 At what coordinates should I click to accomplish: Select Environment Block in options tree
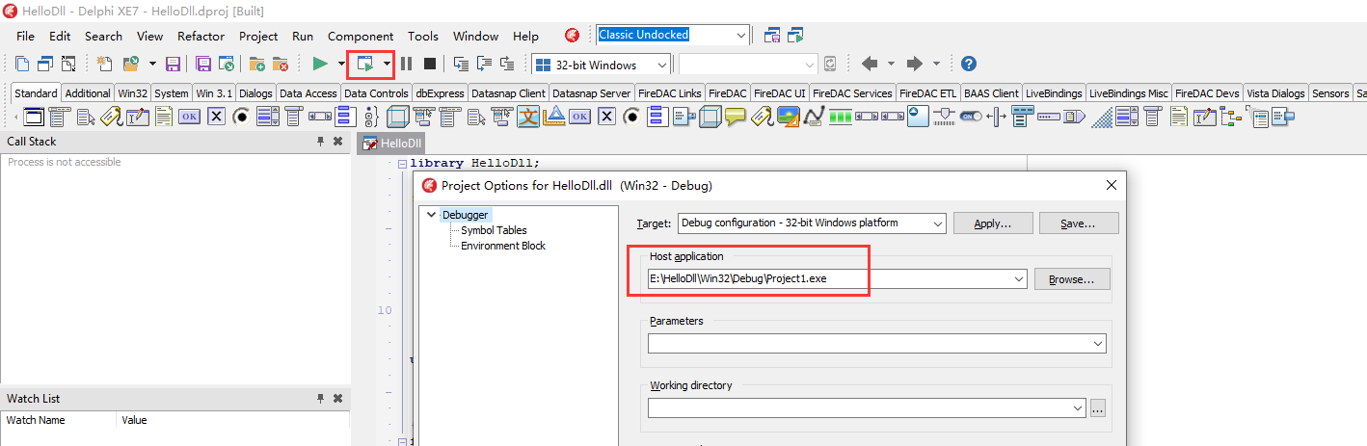[x=503, y=246]
